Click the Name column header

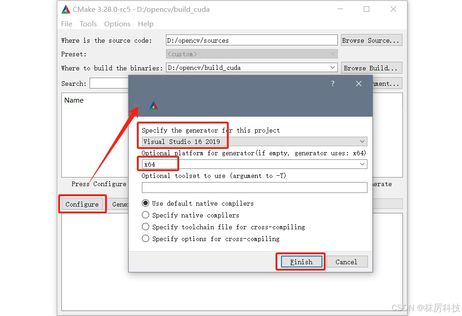74,100
